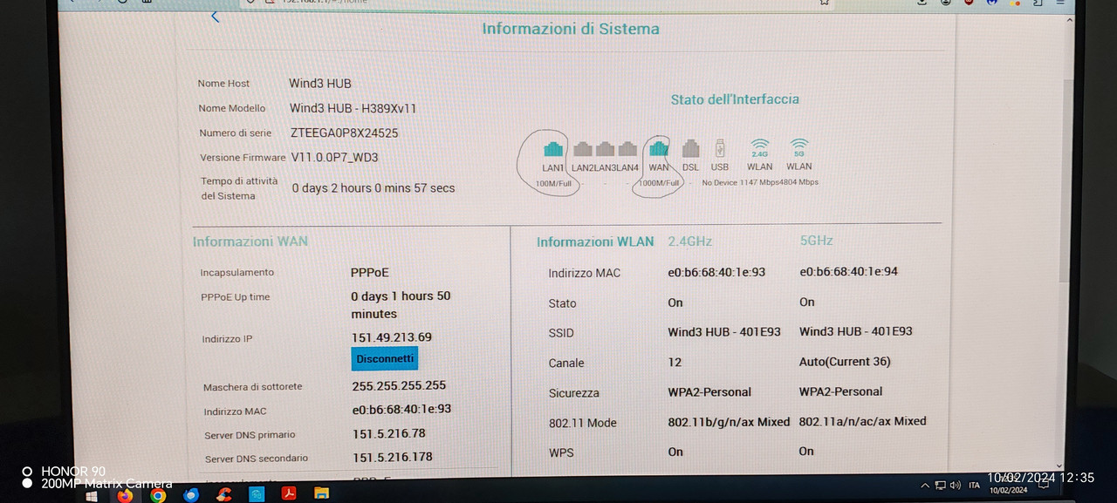Image resolution: width=1117 pixels, height=503 pixels.
Task: Select the Informazioni di Sistema heading
Action: pos(571,29)
